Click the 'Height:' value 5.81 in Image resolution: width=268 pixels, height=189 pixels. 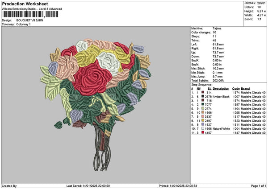[262, 11]
